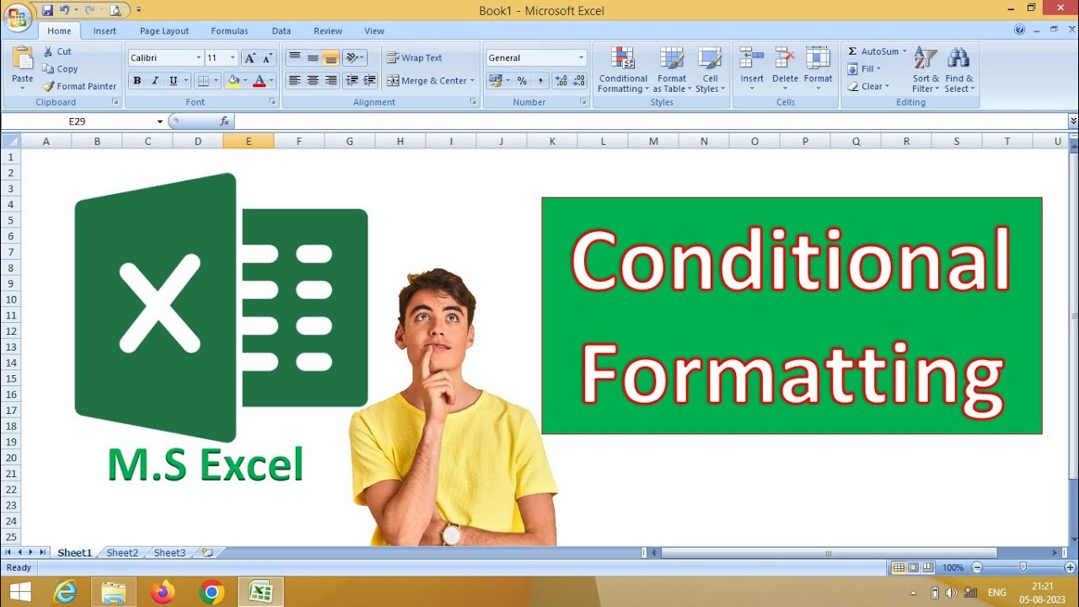The width and height of the screenshot is (1079, 607).
Task: Open the text Orientation options
Action: 355,58
